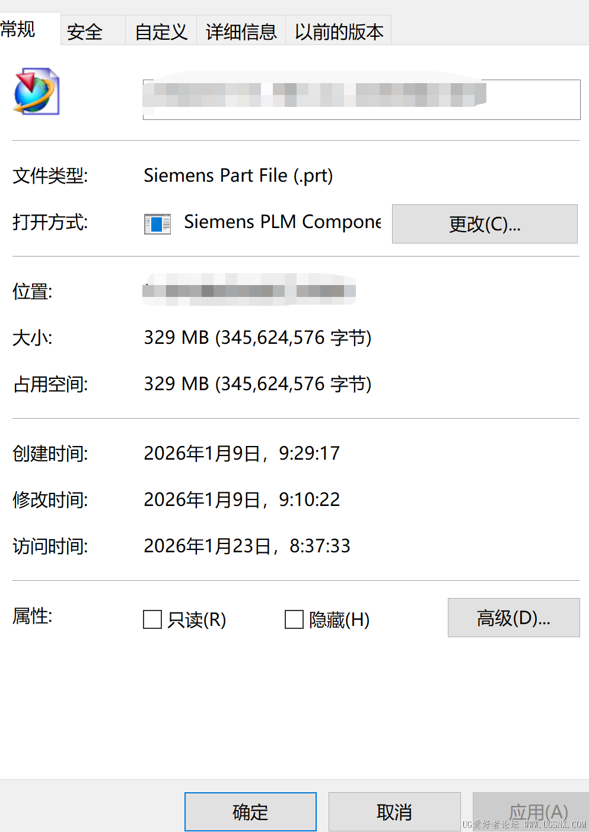
Task: Enable the 隐藏(H) hidden attribute checkbox
Action: click(x=294, y=619)
